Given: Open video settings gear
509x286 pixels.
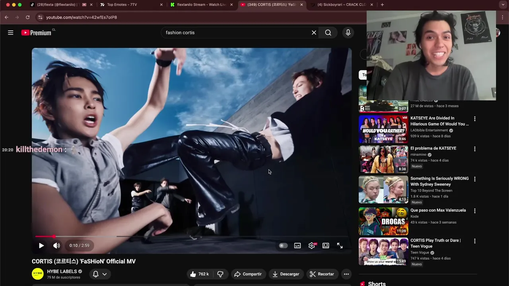Looking at the screenshot, I should coord(312,245).
